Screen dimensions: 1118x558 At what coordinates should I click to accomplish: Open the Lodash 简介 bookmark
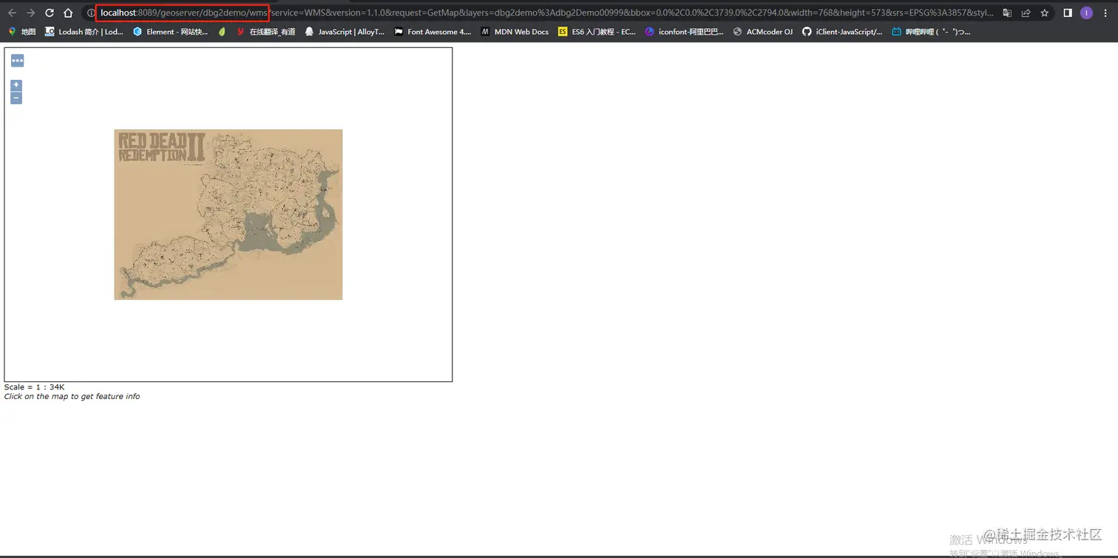point(84,32)
